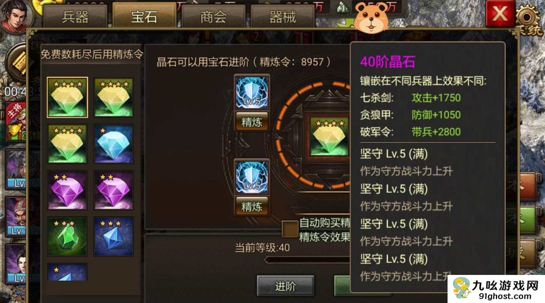The height and width of the screenshot is (303, 545).
Task: Tap the bear mascot icon
Action: [371, 17]
